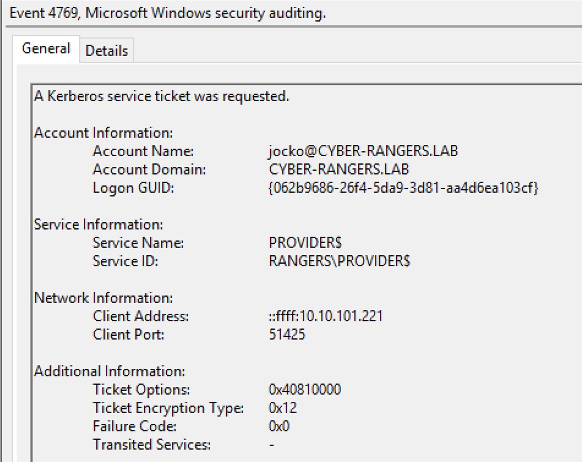Select the General tab
This screenshot has height=462, width=582.
[x=46, y=49]
